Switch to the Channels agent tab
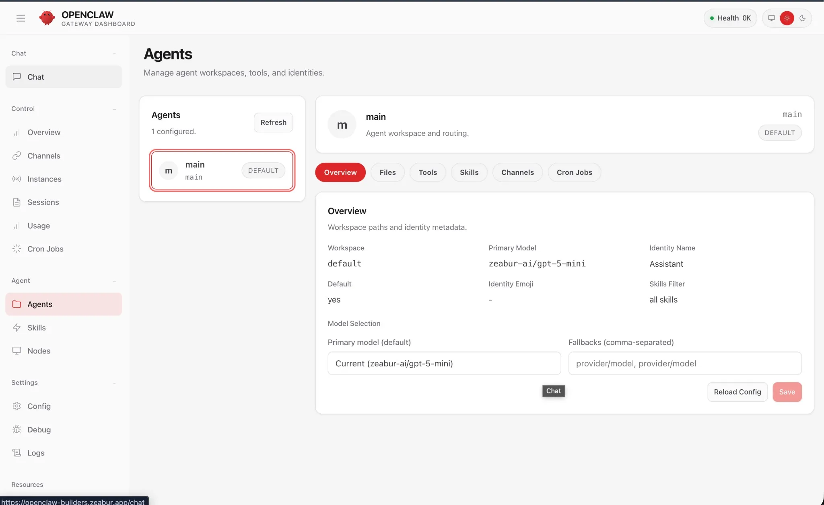 click(x=517, y=172)
